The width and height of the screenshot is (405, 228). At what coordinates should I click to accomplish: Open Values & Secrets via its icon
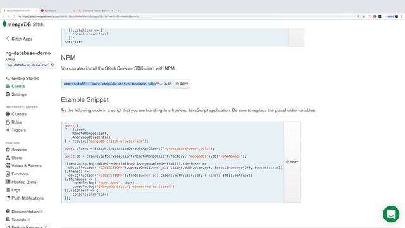click(x=8, y=166)
